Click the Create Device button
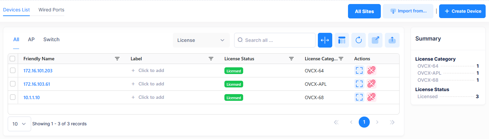489x139 pixels. pos(462,11)
